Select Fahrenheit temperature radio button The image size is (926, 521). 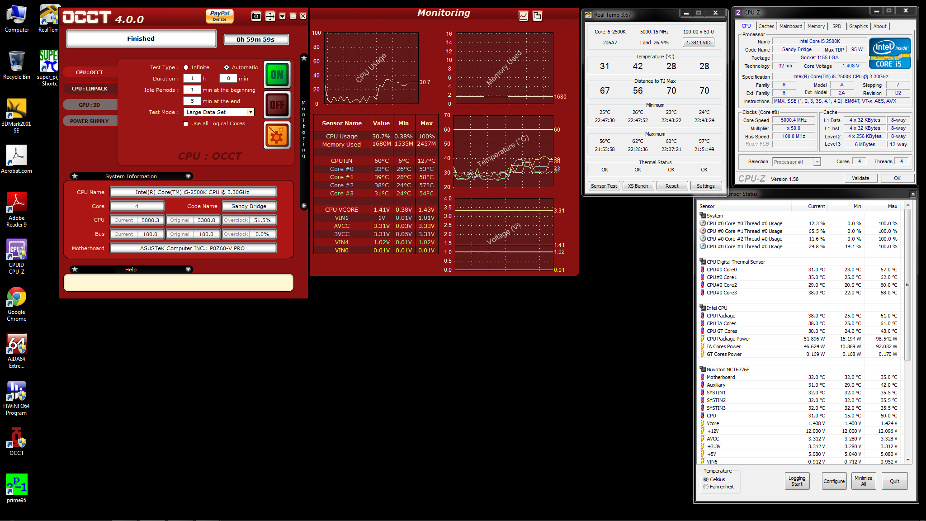pos(706,487)
